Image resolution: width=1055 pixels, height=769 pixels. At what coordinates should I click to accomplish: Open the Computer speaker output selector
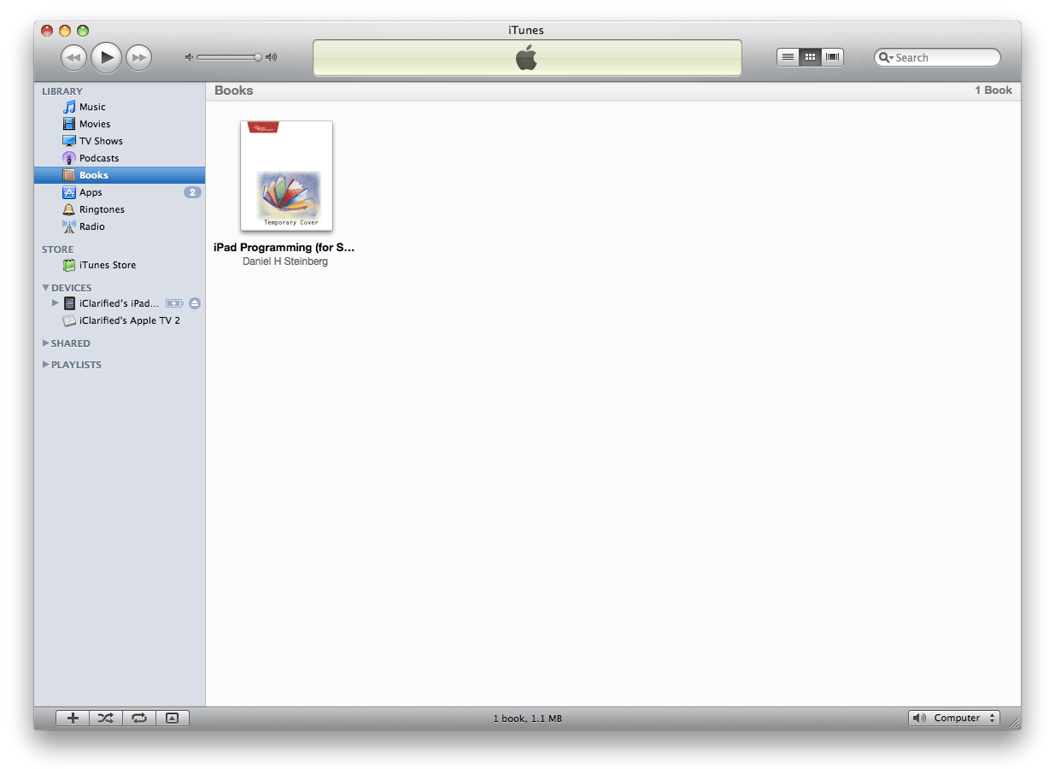coord(954,718)
